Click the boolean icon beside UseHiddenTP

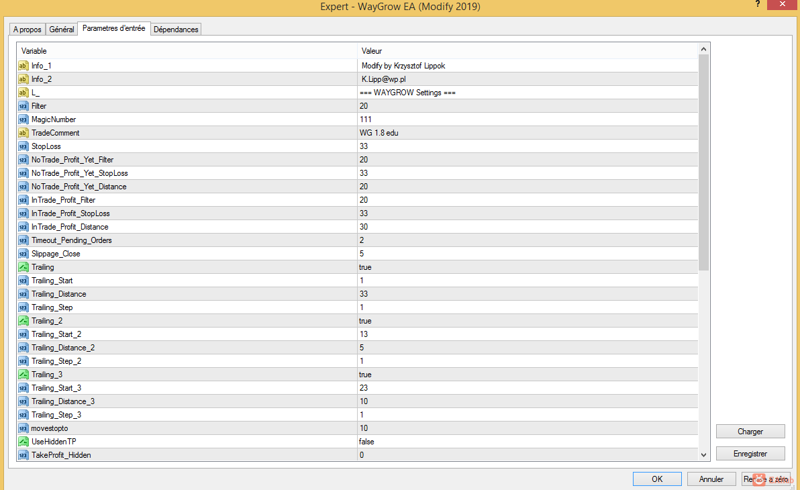pyautogui.click(x=23, y=442)
